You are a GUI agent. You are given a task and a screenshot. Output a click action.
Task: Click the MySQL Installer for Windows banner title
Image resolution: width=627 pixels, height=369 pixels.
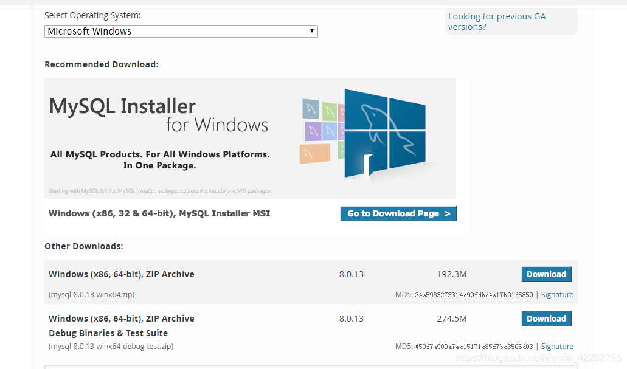tap(159, 115)
